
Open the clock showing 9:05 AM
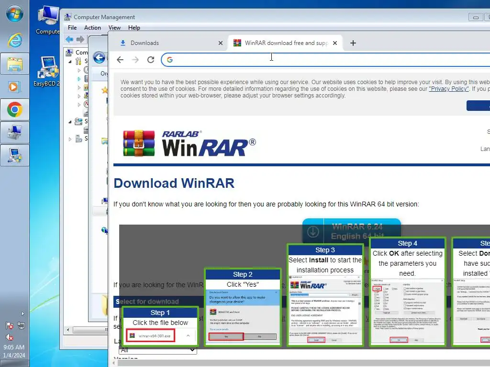tap(14, 351)
